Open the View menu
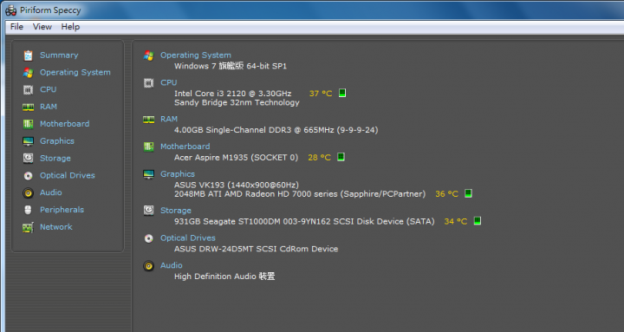 coord(42,27)
